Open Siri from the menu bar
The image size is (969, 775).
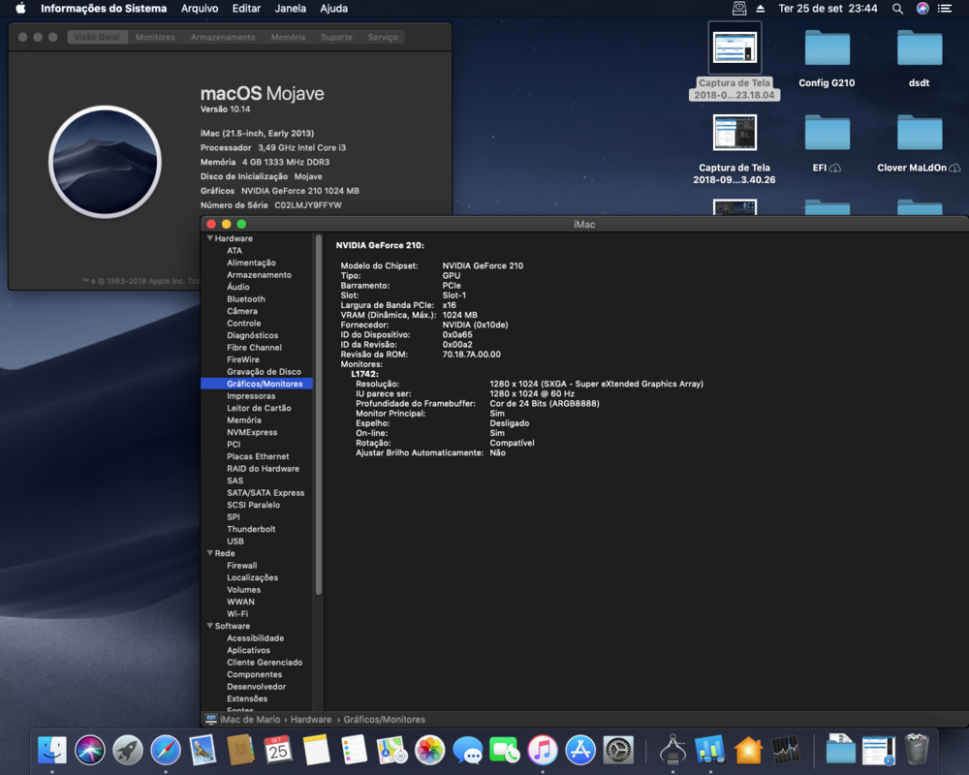click(x=922, y=9)
